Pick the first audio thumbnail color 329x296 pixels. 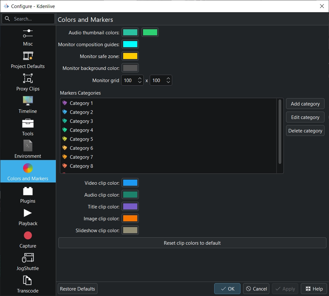point(130,32)
